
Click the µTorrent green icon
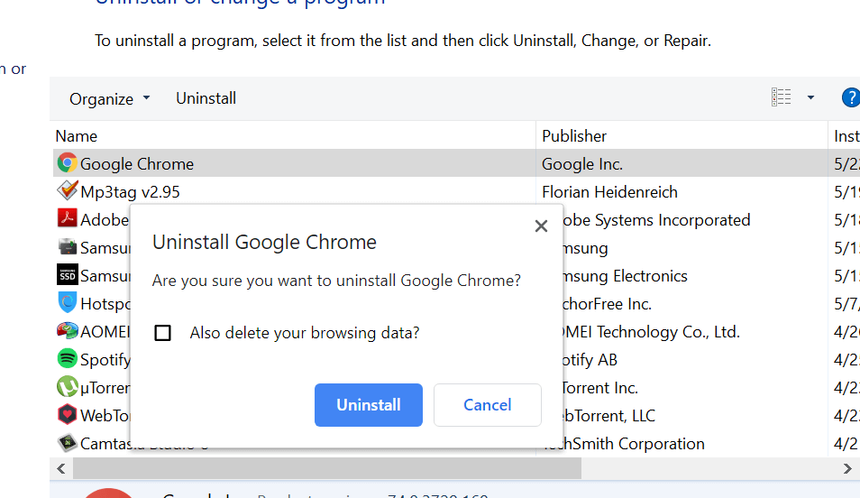click(x=67, y=386)
